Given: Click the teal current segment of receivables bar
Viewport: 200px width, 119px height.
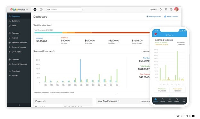Looking at the screenshot, I should (x=48, y=33).
